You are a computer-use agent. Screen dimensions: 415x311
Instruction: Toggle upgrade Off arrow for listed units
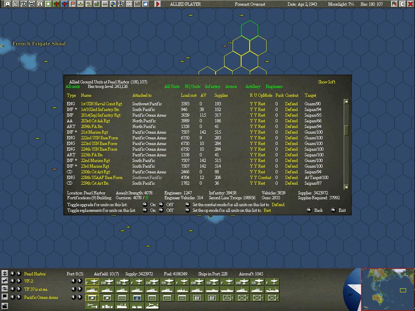click(161, 204)
